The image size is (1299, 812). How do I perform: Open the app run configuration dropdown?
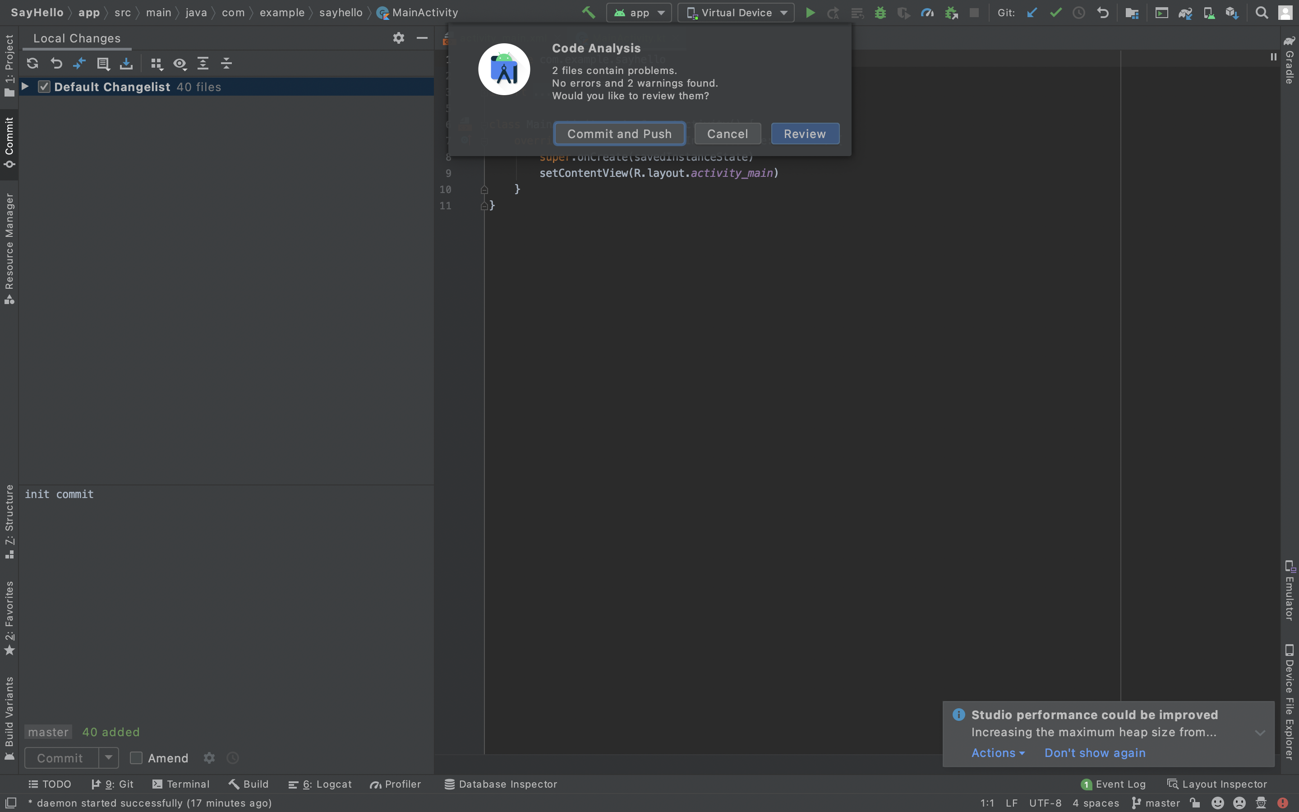pyautogui.click(x=639, y=12)
